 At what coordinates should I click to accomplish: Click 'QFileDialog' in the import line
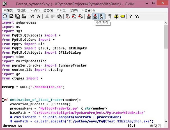point(70,53)
